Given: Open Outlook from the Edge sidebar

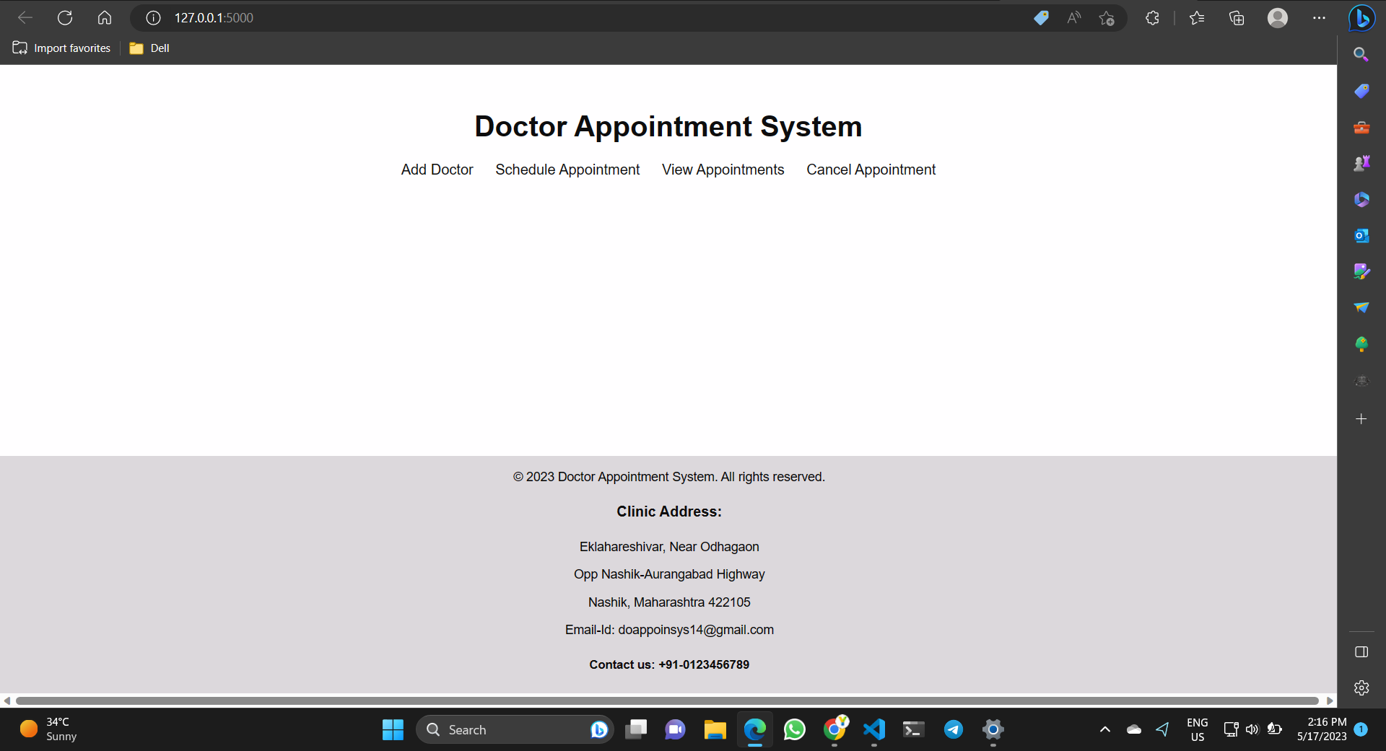Looking at the screenshot, I should (1361, 236).
